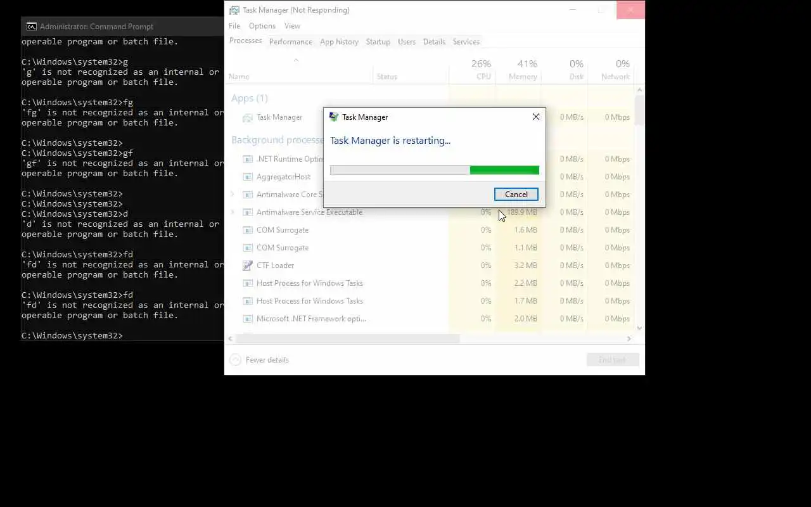The image size is (811, 507).
Task: Click the Task Manager app row icon
Action: pos(248,117)
